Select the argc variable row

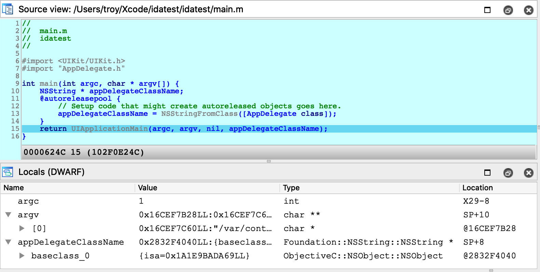tap(28, 201)
